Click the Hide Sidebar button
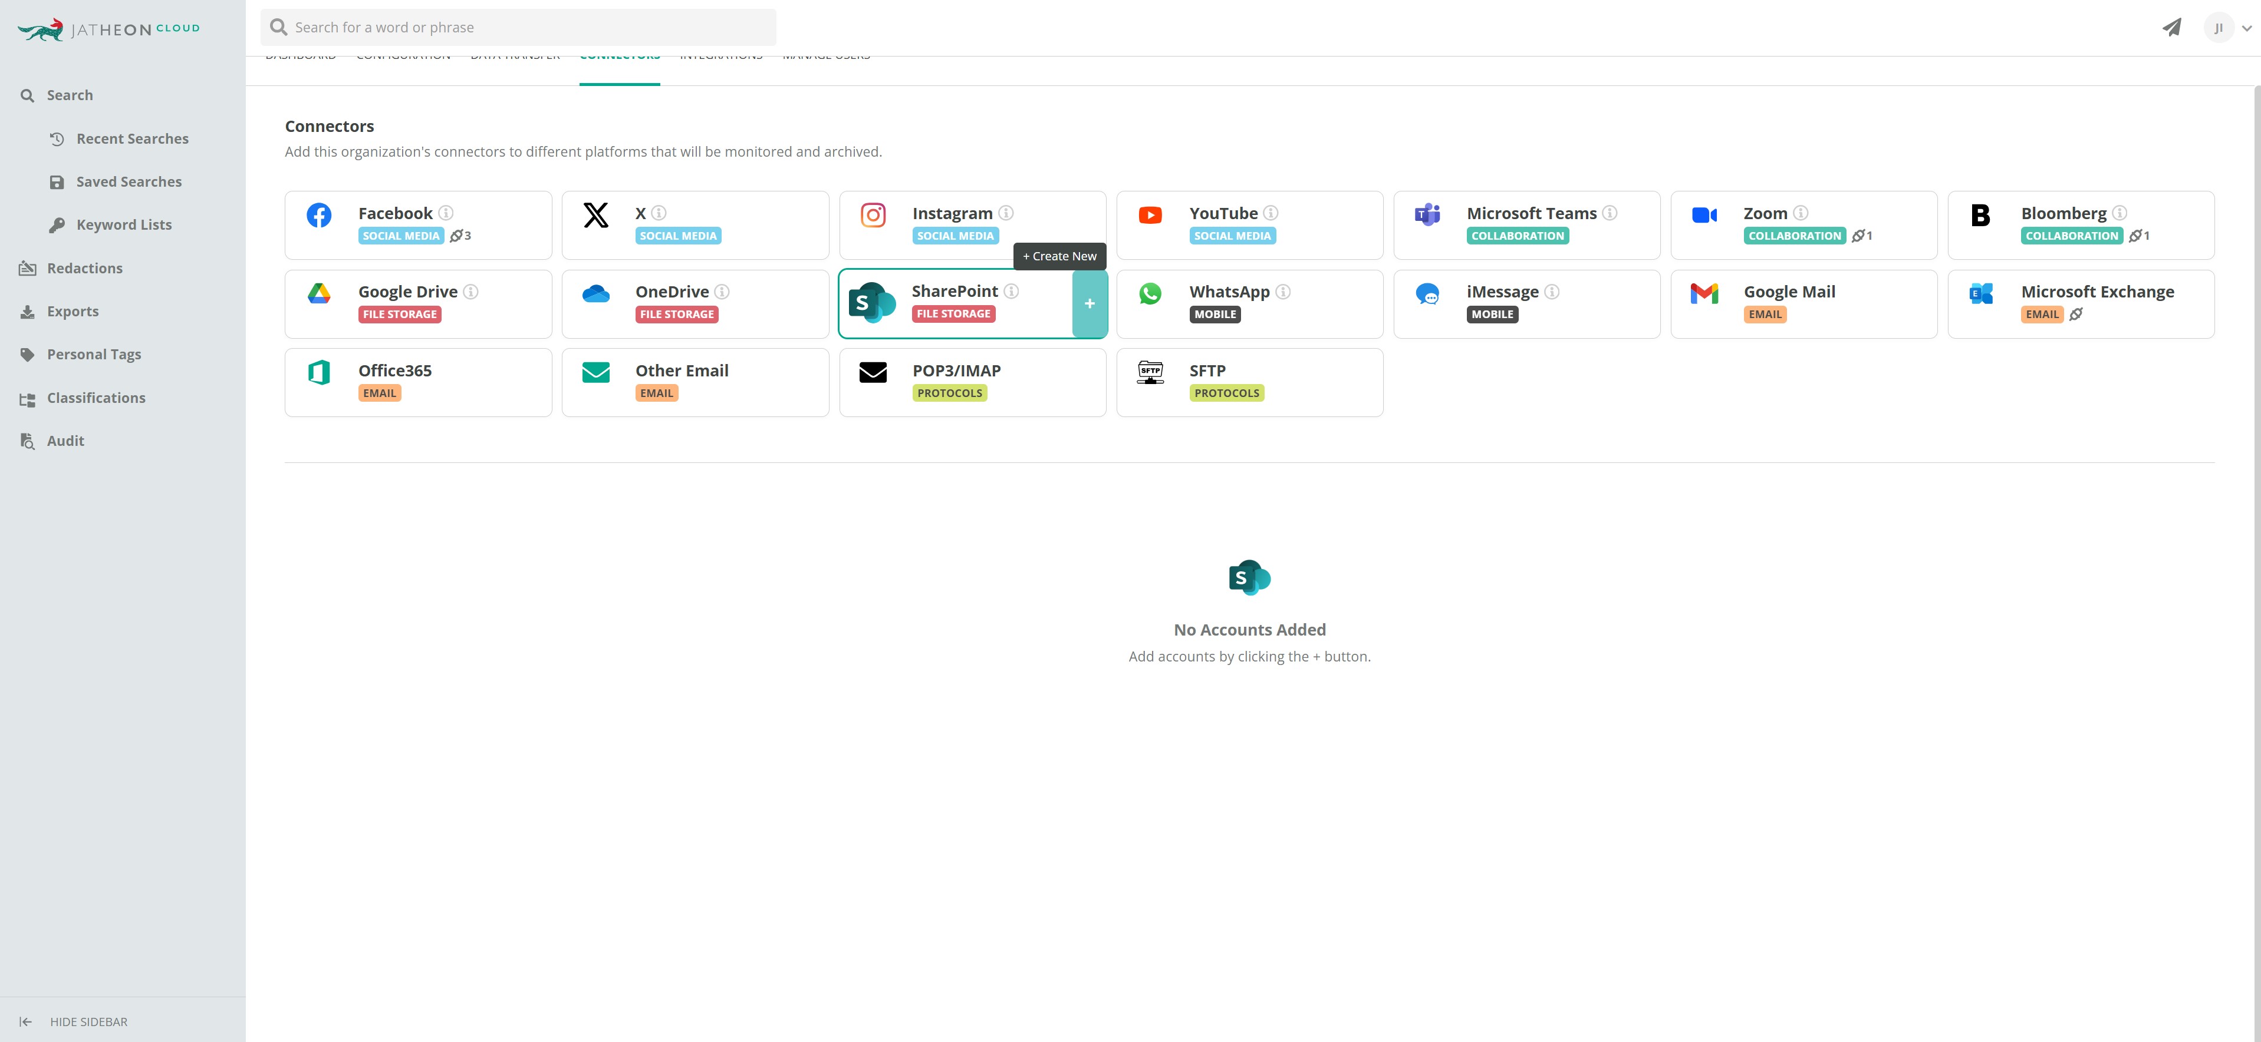Image resolution: width=2261 pixels, height=1042 pixels. tap(74, 1022)
